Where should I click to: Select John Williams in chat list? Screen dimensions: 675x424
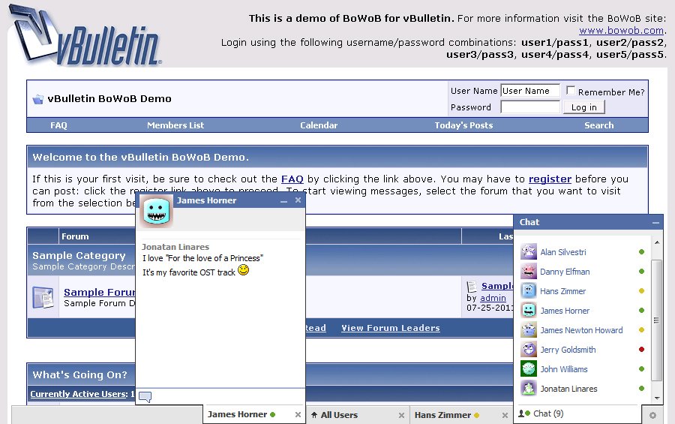tap(563, 369)
